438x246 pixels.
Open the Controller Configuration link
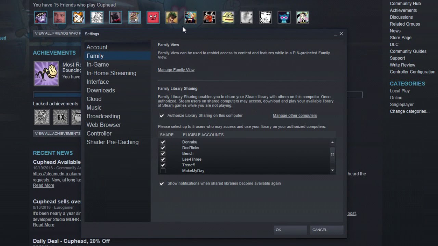coord(412,72)
